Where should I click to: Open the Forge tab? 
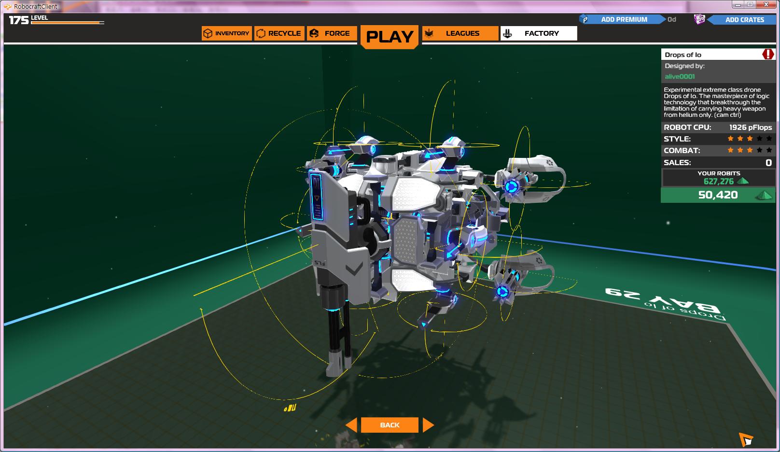(x=332, y=33)
